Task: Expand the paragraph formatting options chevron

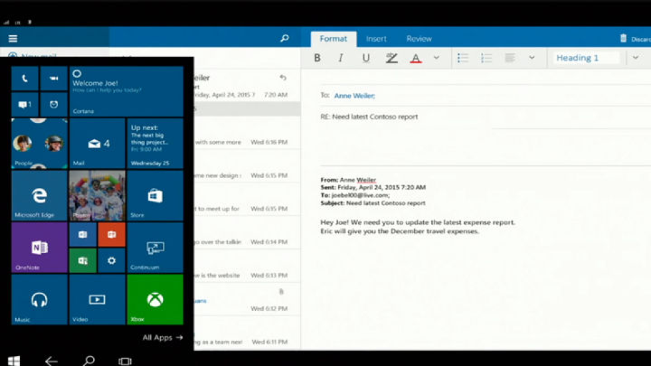Action: (x=531, y=58)
